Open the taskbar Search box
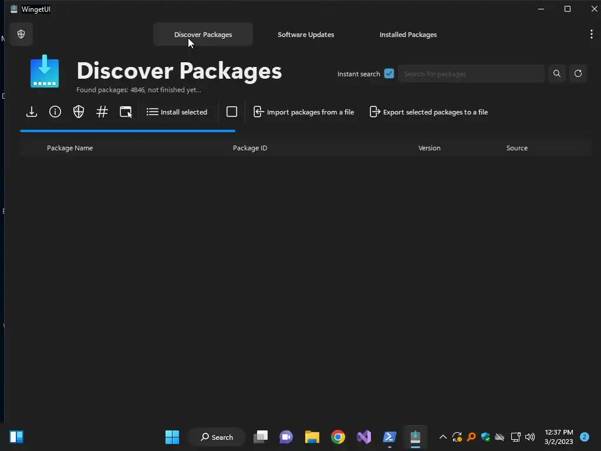This screenshot has width=601, height=451. pyautogui.click(x=217, y=437)
